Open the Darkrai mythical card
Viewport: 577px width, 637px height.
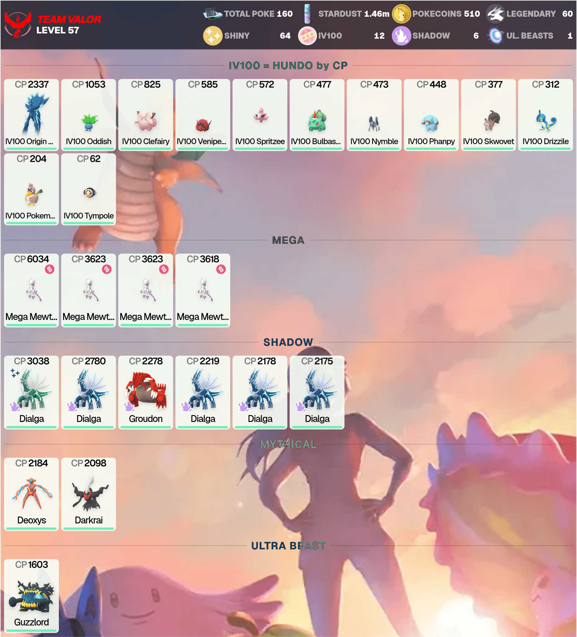coord(89,494)
